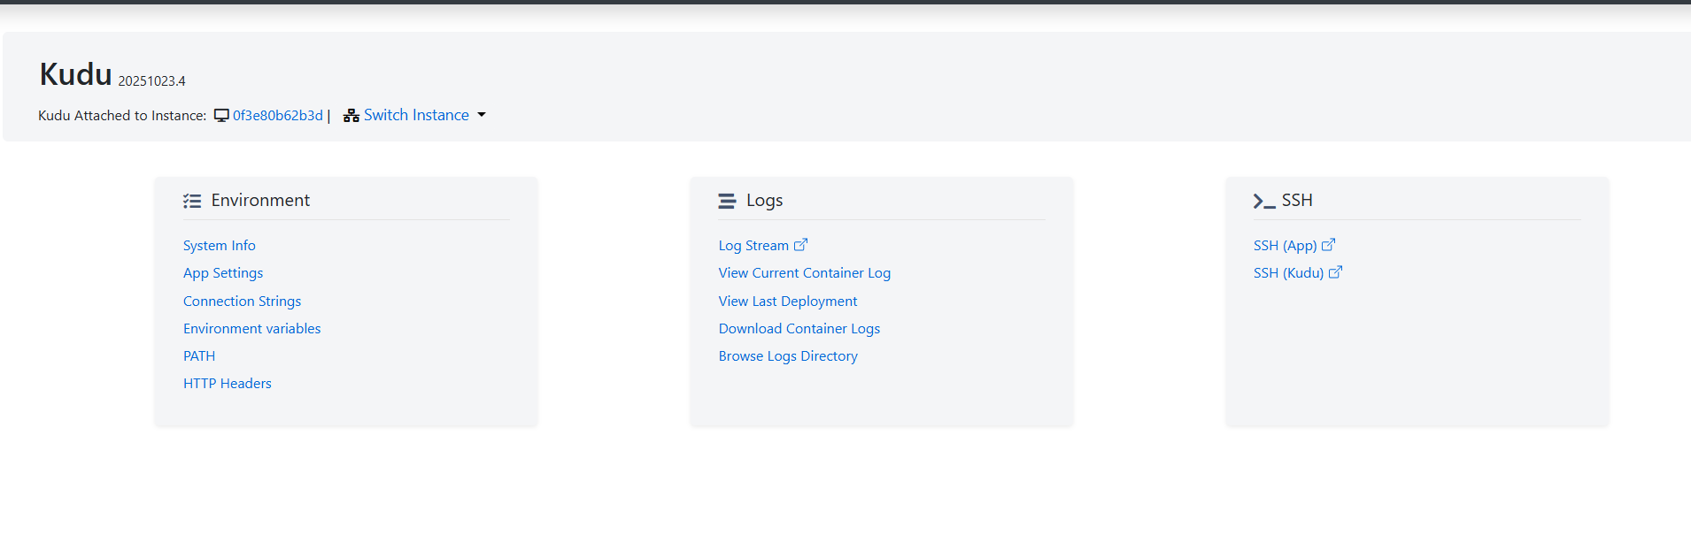Click the Logs hamburger lines icon
The image size is (1691, 542).
(727, 202)
